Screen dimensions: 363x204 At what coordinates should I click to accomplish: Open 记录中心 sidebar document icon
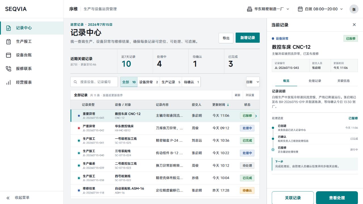[9, 28]
